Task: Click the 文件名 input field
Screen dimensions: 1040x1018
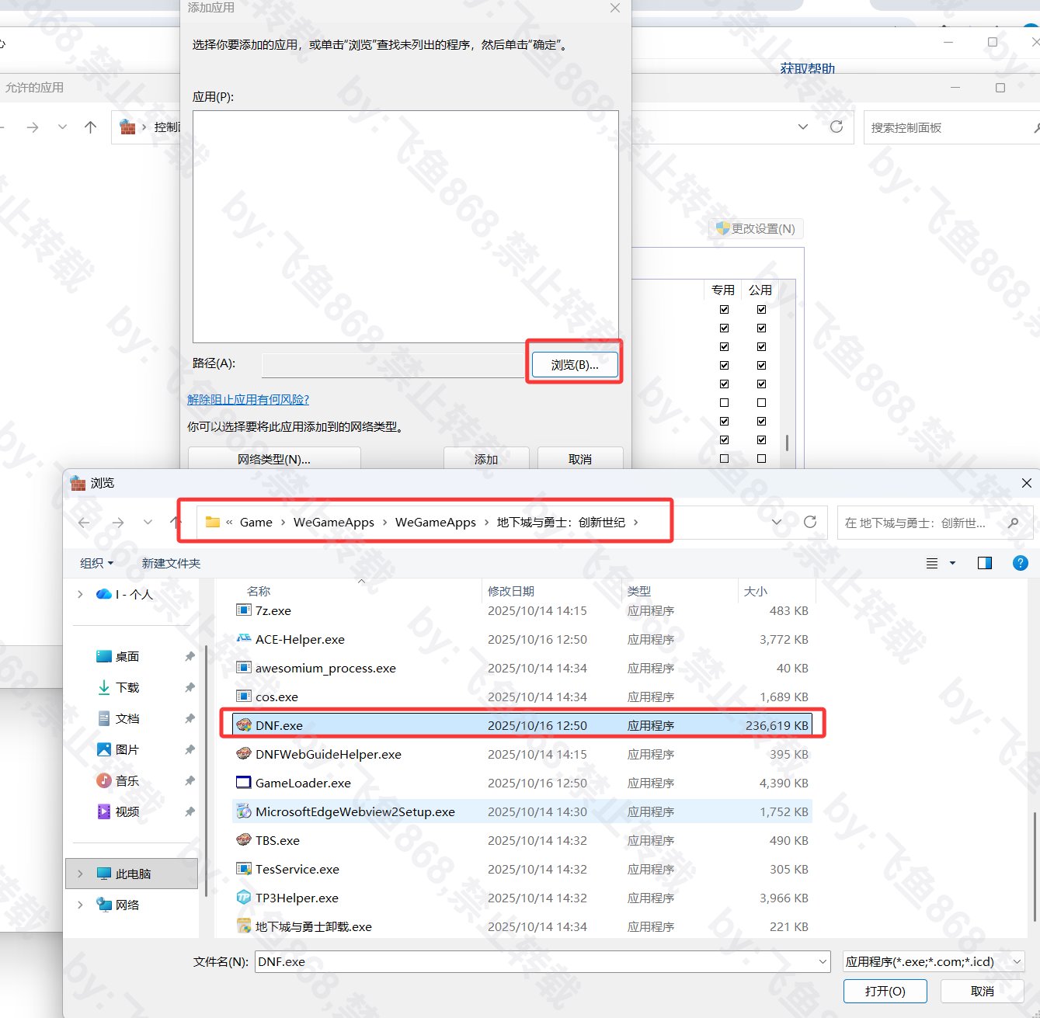Action: point(536,961)
